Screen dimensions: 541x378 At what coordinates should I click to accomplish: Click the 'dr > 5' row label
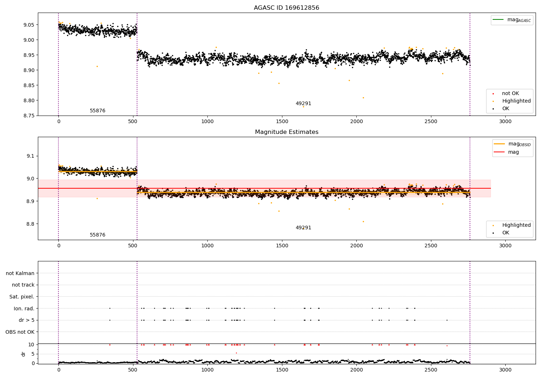pyautogui.click(x=27, y=320)
